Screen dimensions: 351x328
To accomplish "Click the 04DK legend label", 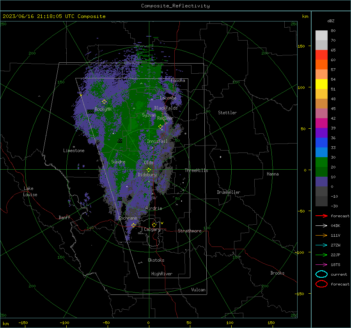I will [x=335, y=226].
